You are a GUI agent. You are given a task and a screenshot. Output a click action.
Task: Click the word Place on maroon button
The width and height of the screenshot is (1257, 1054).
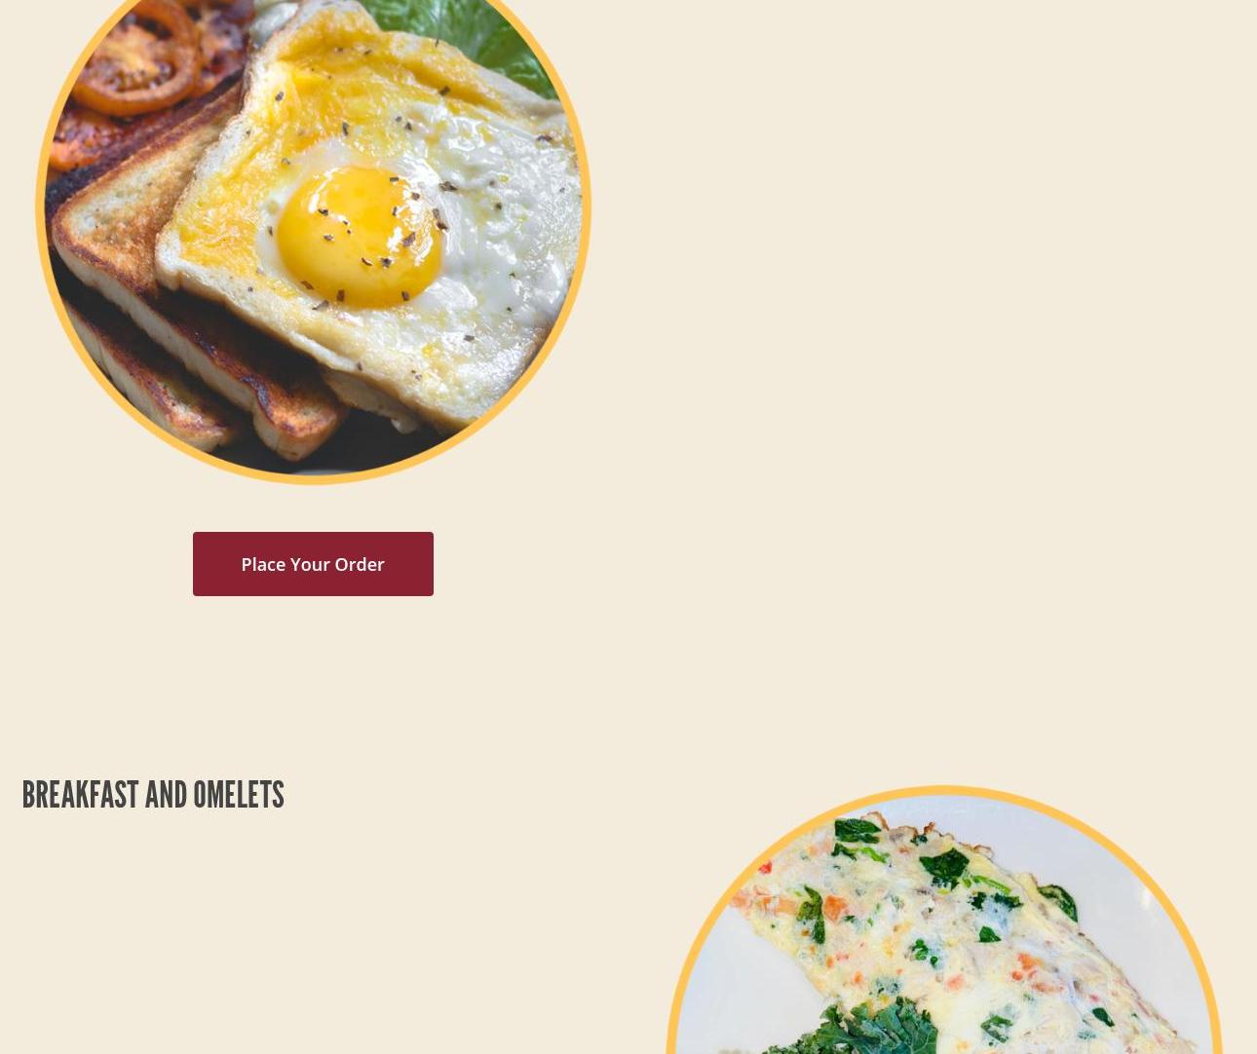(x=263, y=564)
